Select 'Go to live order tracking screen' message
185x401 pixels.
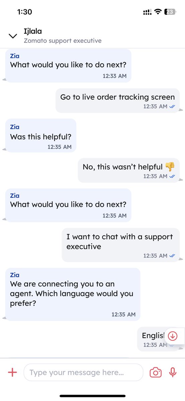[118, 100]
